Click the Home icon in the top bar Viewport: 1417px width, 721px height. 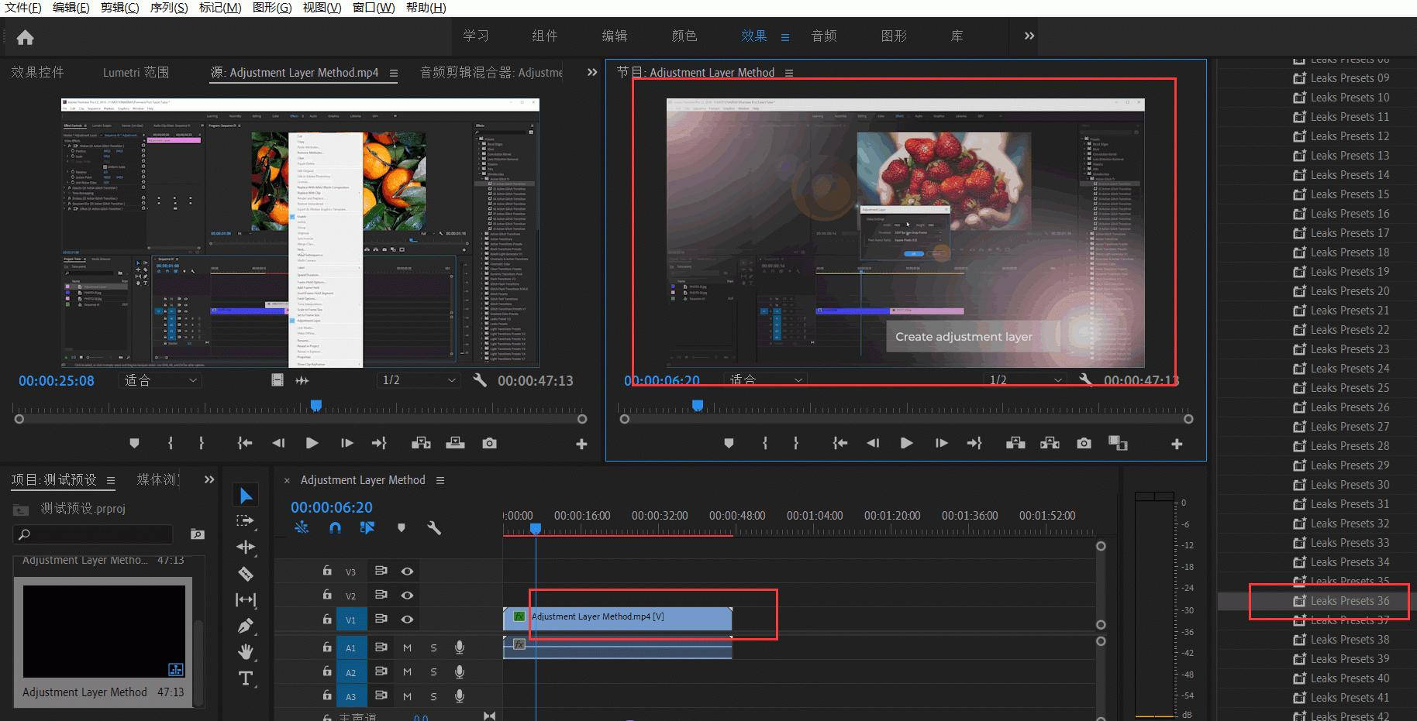pyautogui.click(x=25, y=37)
